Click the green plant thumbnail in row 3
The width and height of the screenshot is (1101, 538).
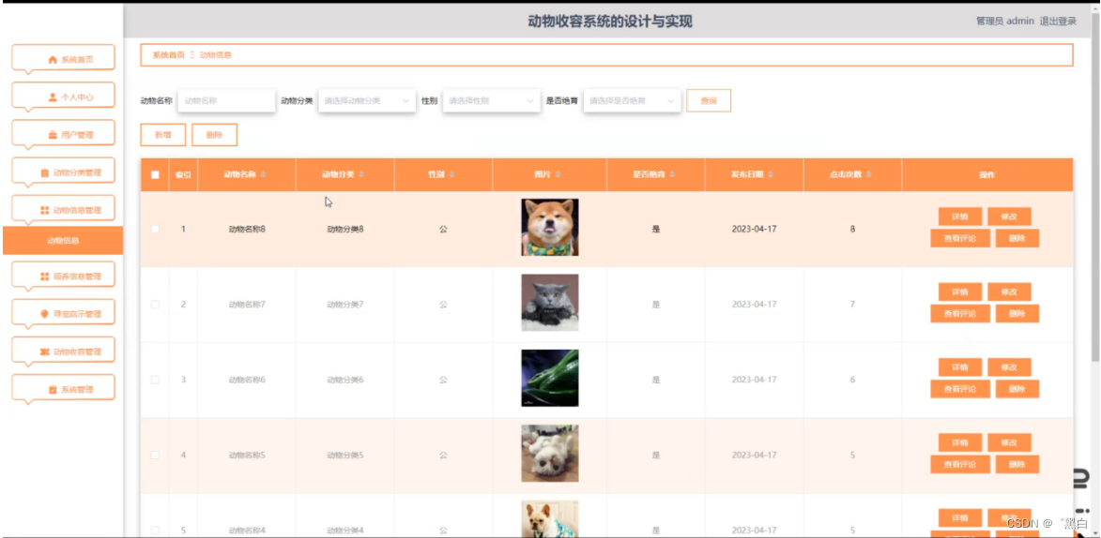550,378
